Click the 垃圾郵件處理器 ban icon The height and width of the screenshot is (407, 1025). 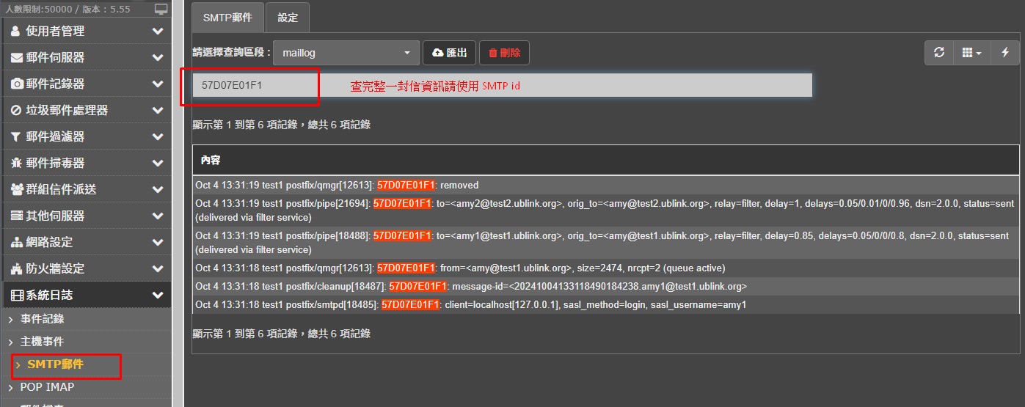(x=16, y=110)
